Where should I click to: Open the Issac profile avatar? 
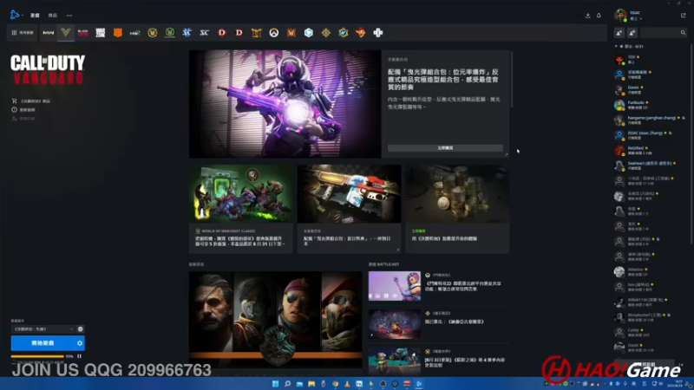point(620,15)
